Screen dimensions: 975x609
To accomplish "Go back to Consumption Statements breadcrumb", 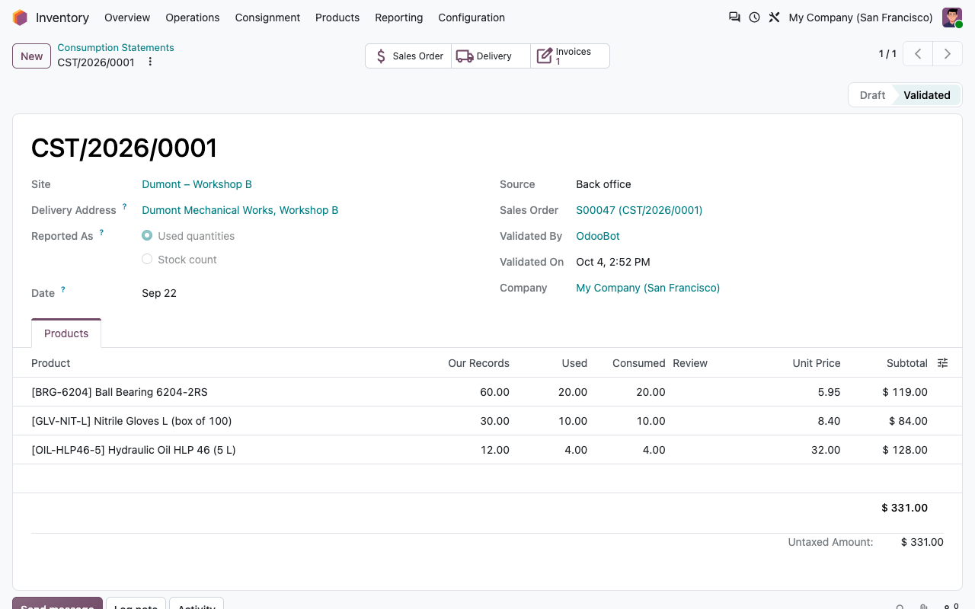I will pyautogui.click(x=116, y=47).
